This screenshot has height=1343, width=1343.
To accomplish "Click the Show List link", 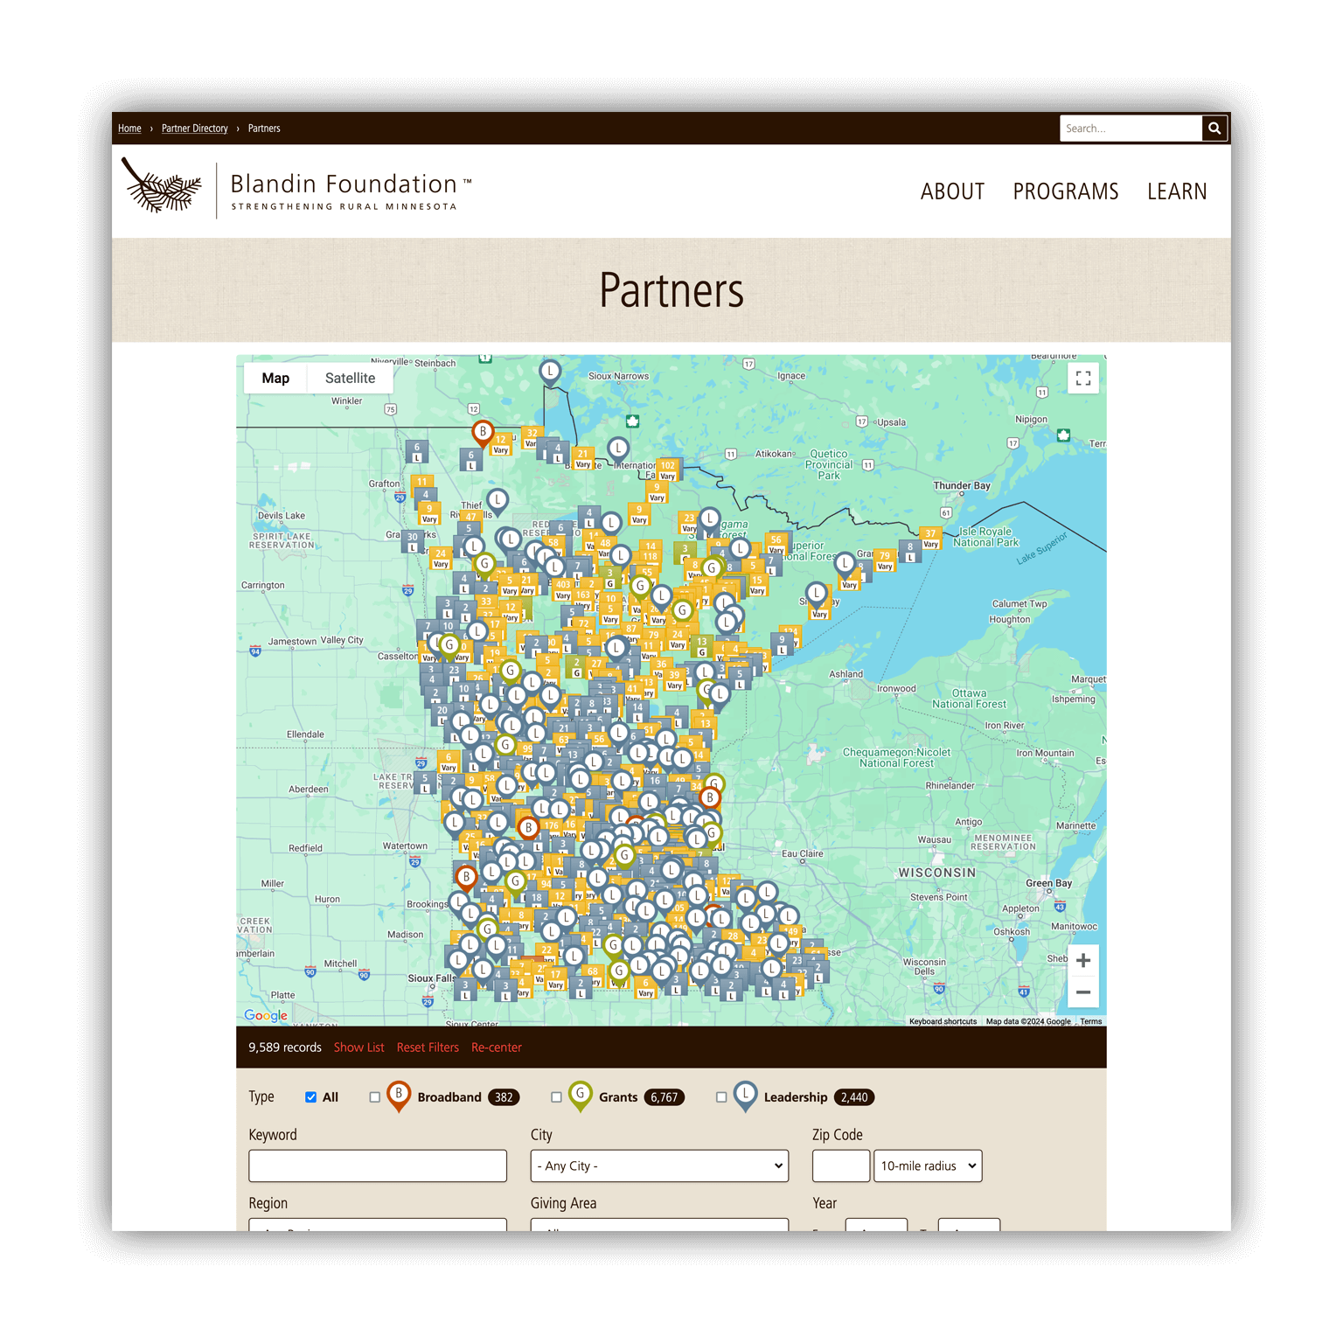I will (x=358, y=1047).
